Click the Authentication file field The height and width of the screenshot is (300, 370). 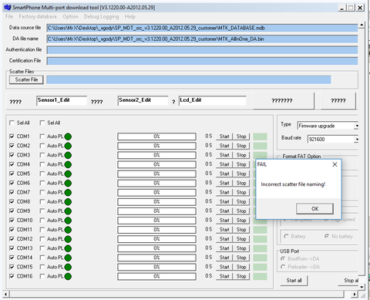click(202, 50)
